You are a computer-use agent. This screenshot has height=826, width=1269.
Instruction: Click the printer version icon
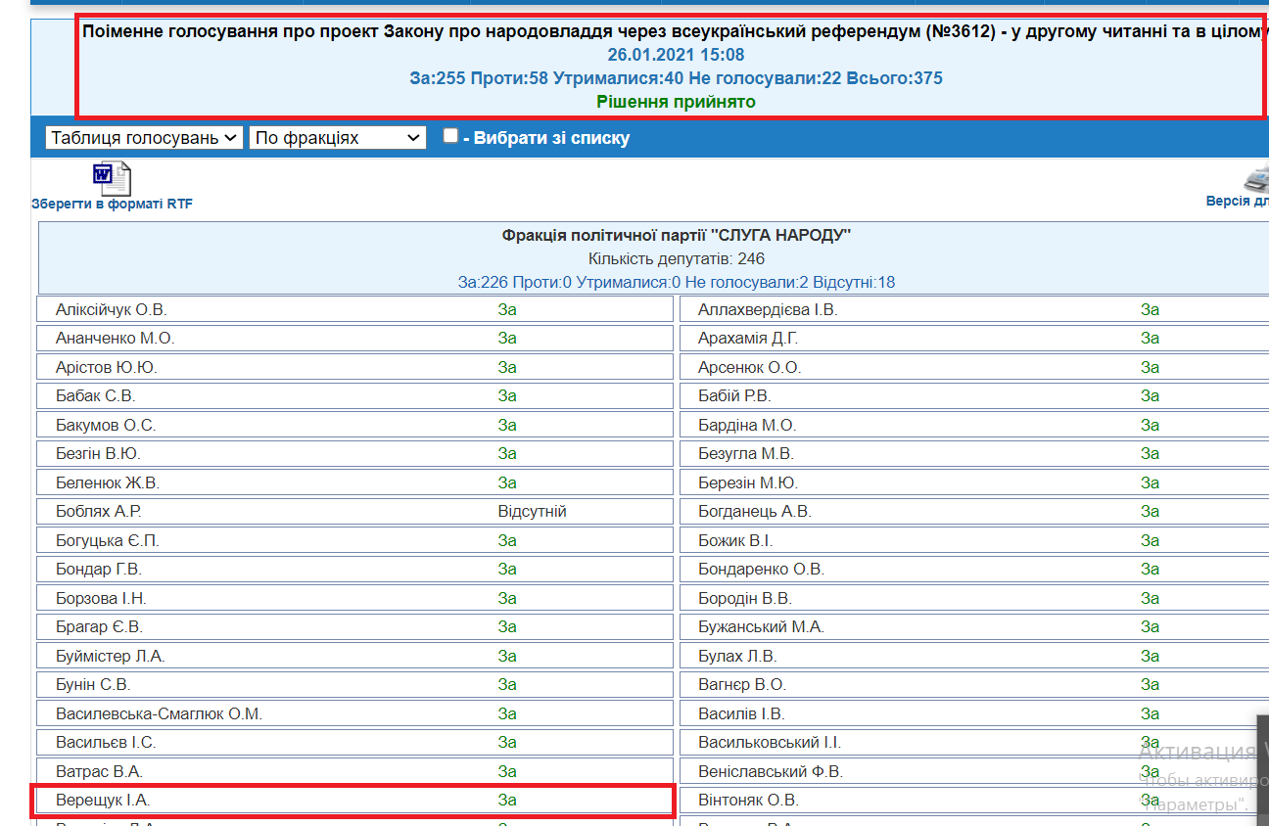click(x=1256, y=177)
